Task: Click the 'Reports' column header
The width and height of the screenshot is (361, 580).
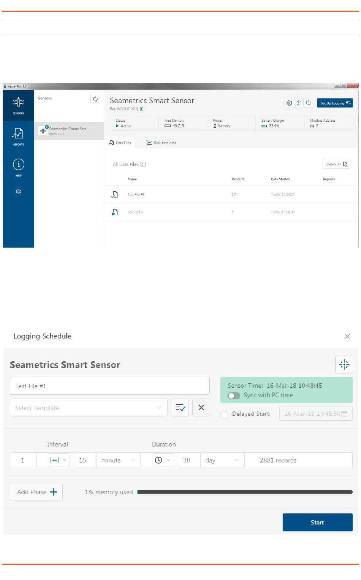Action: click(329, 179)
